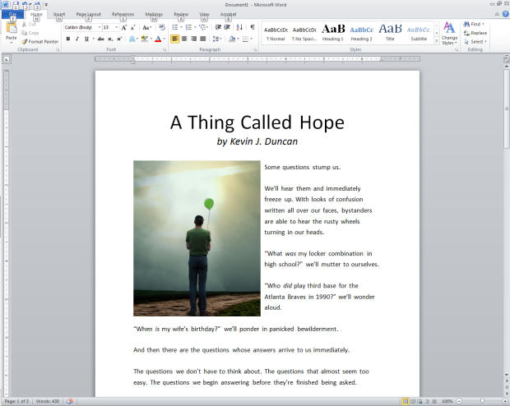Image resolution: width=510 pixels, height=406 pixels.
Task: Apply the No Spacing style
Action: [304, 33]
